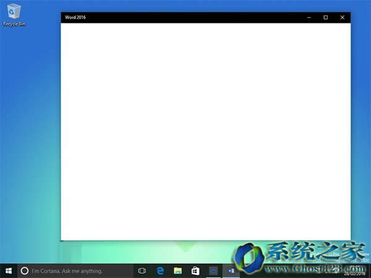Click empty desktop area below Recycle Bin
The image size is (371, 278).
click(x=25, y=124)
